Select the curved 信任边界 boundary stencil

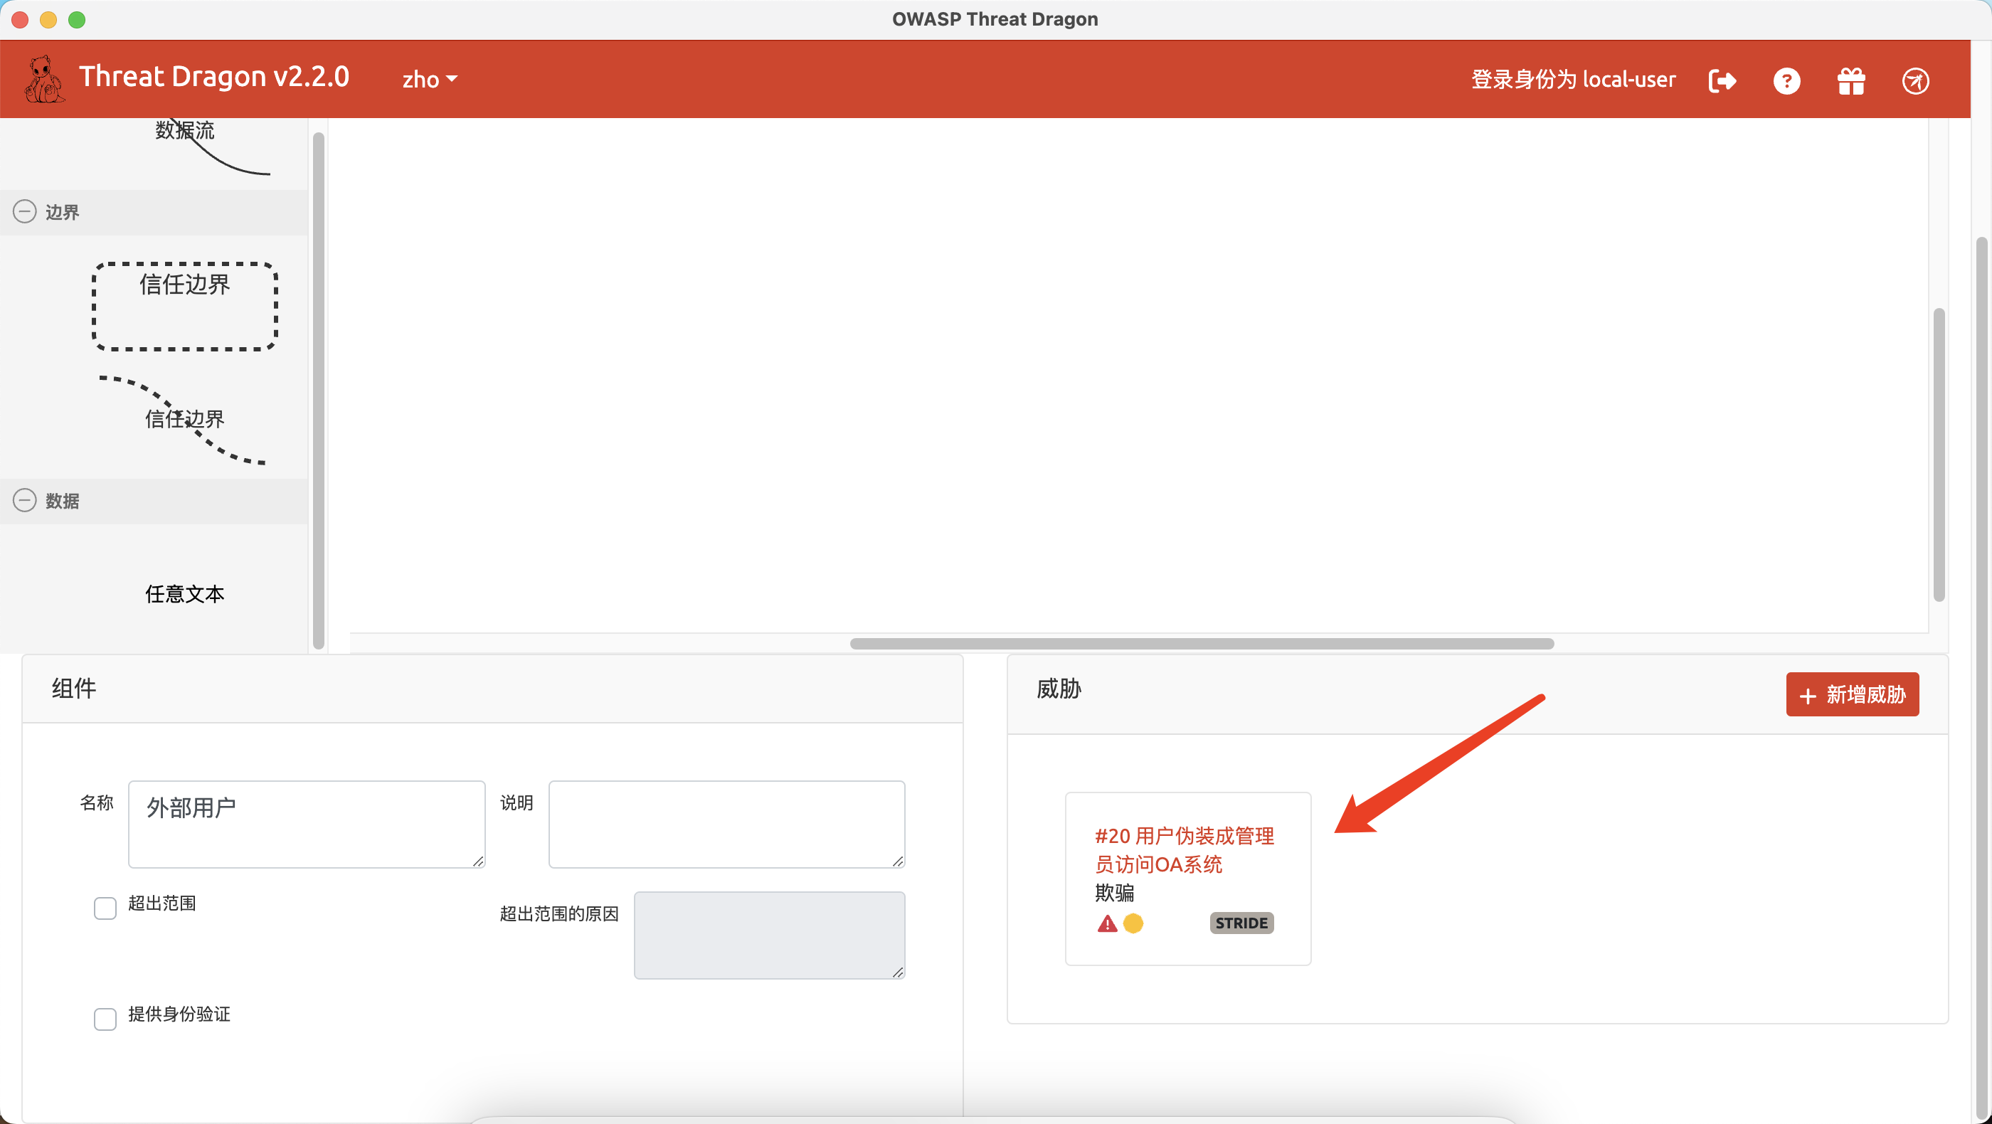185,419
